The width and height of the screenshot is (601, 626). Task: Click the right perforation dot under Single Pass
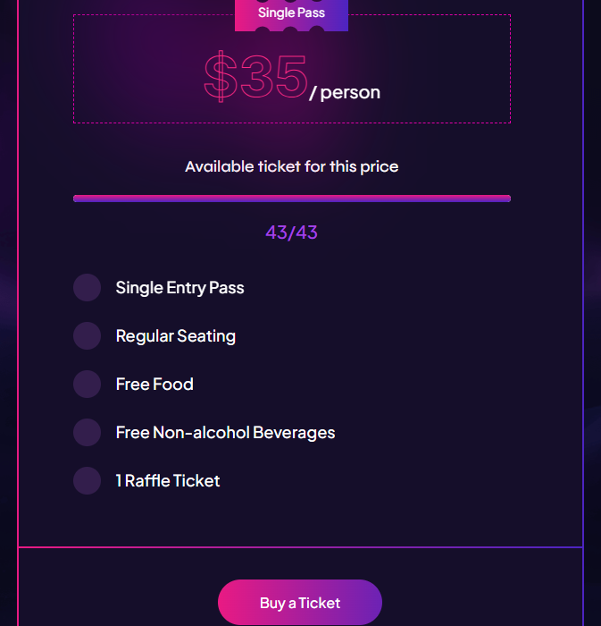point(317,33)
